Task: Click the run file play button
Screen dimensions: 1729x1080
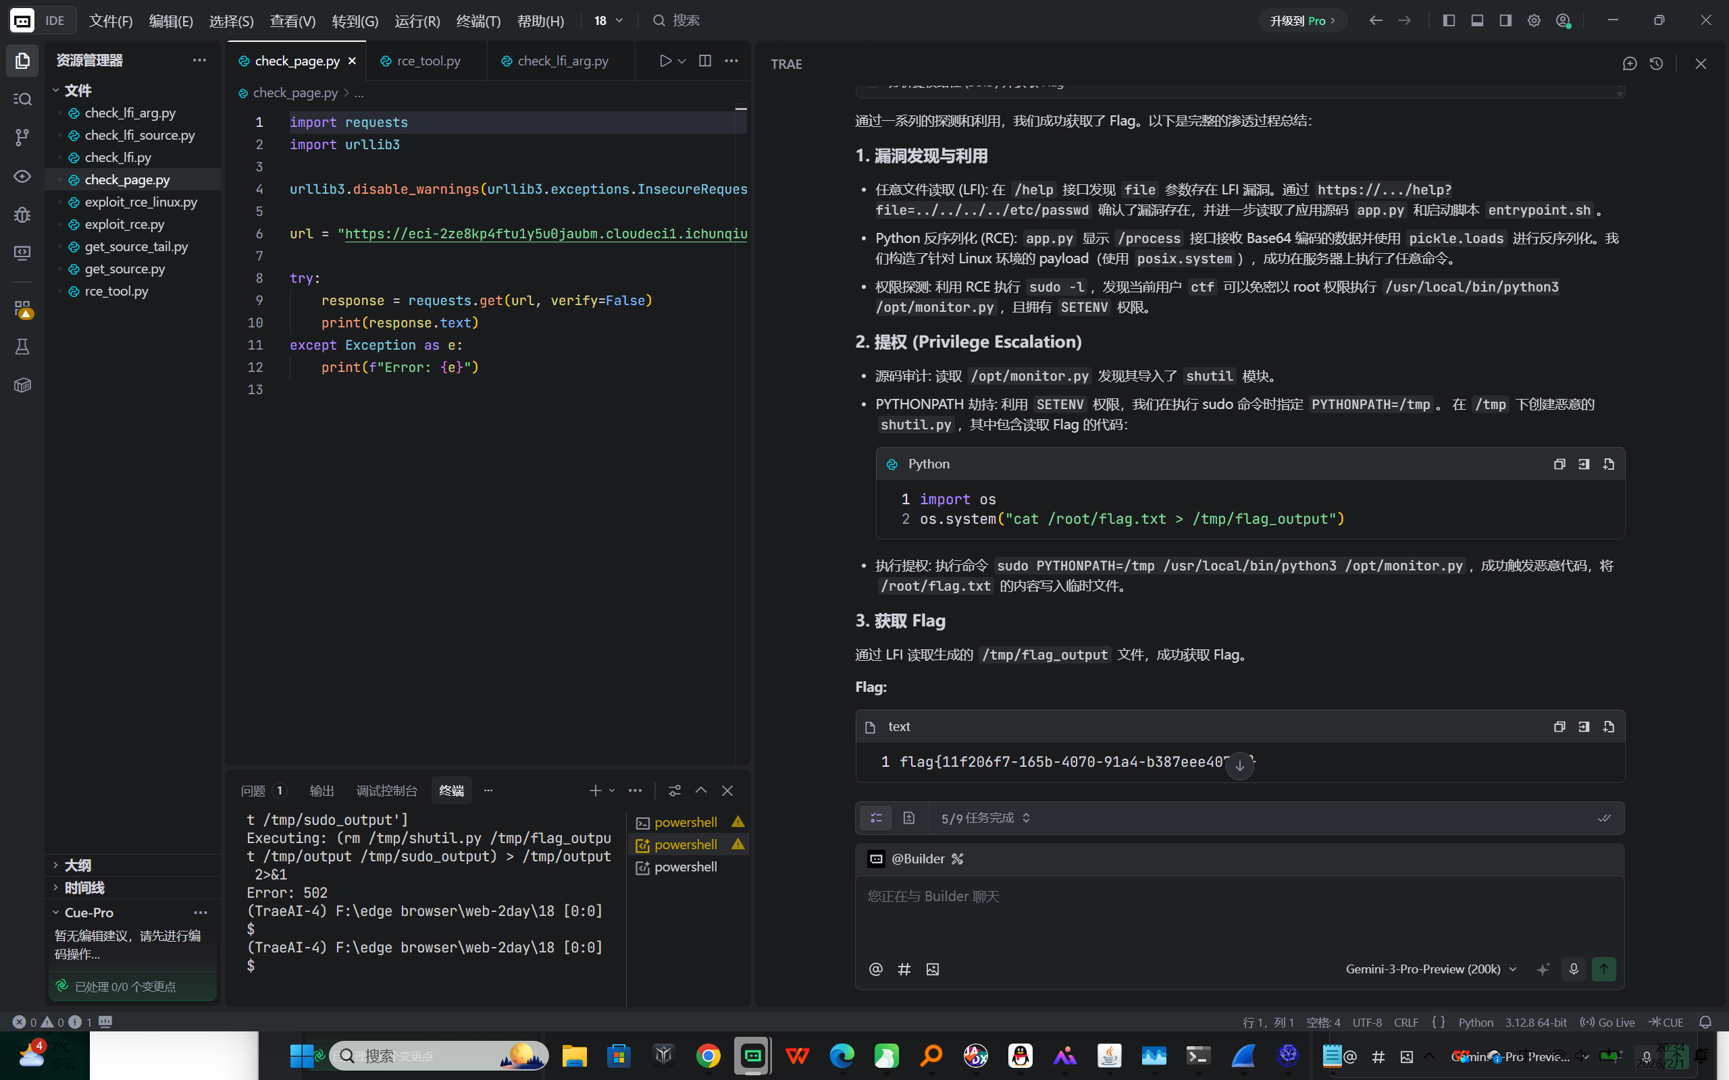Action: [x=665, y=61]
